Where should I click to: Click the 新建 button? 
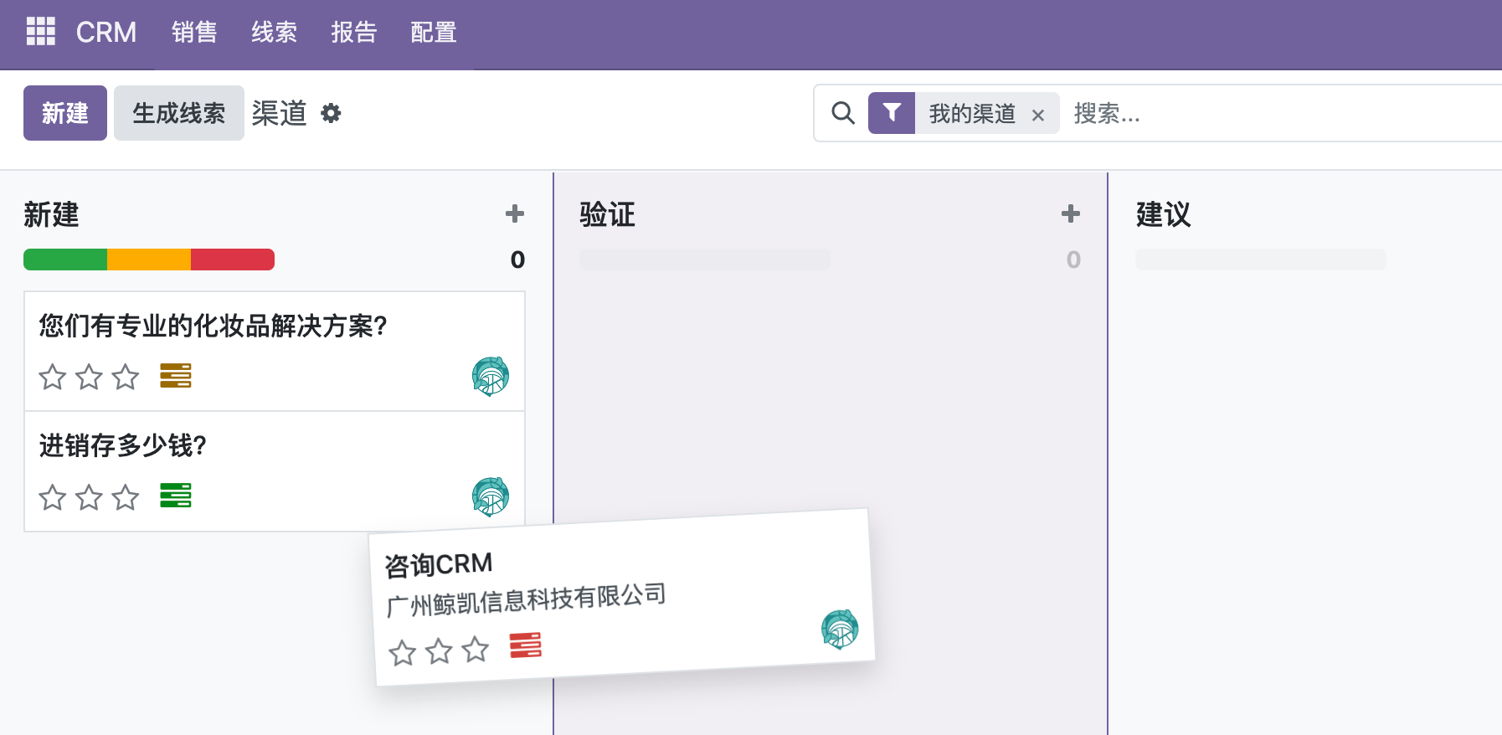(65, 113)
